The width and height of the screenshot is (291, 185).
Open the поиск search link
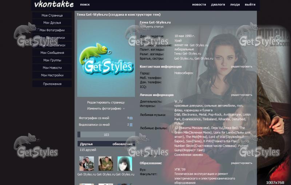85,4
